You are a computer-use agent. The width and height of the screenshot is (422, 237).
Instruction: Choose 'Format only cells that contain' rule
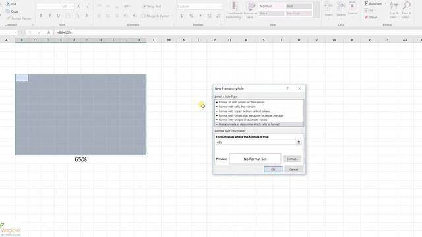pyautogui.click(x=259, y=107)
